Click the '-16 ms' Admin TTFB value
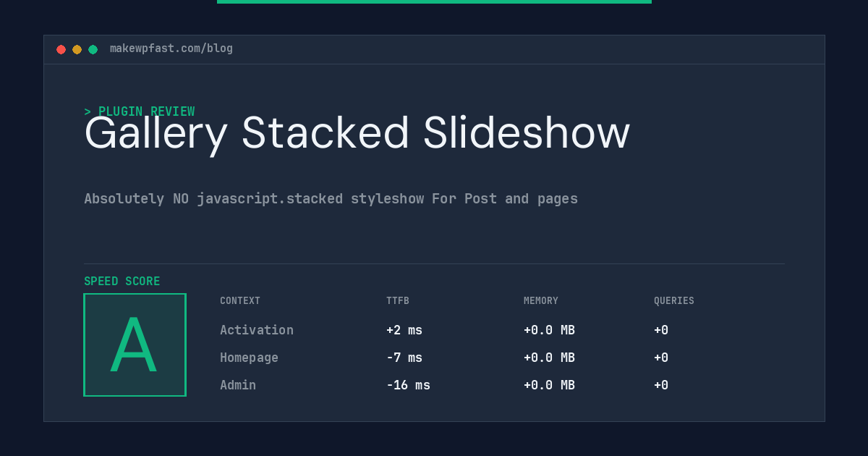 click(x=408, y=385)
